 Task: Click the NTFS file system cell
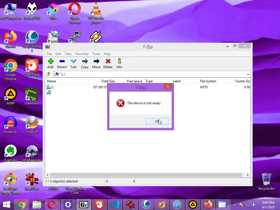pyautogui.click(x=204, y=87)
